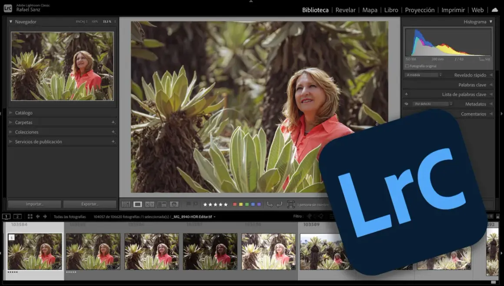The width and height of the screenshot is (504, 286).
Task: Set rating to one star
Action: (205, 204)
